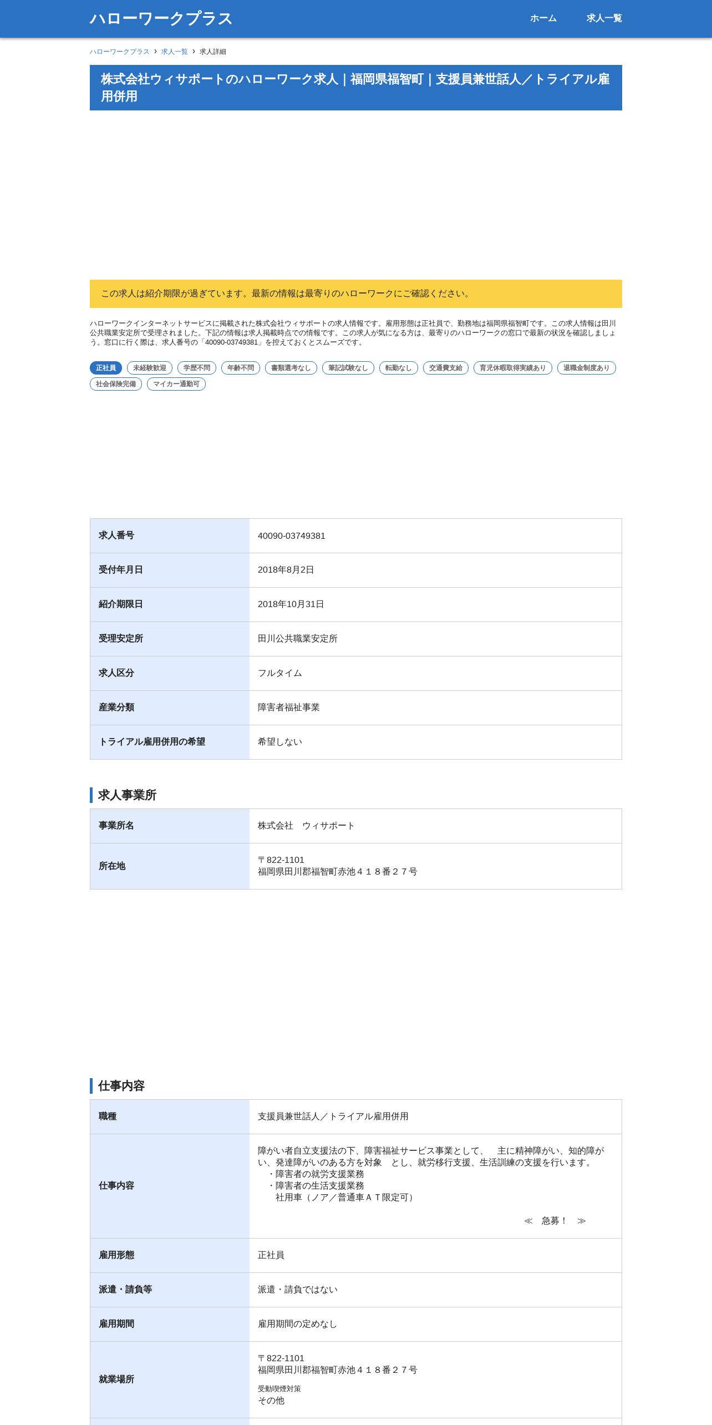This screenshot has height=1425, width=712.
Task: Open 求人一覧 in top navigation
Action: click(x=604, y=18)
